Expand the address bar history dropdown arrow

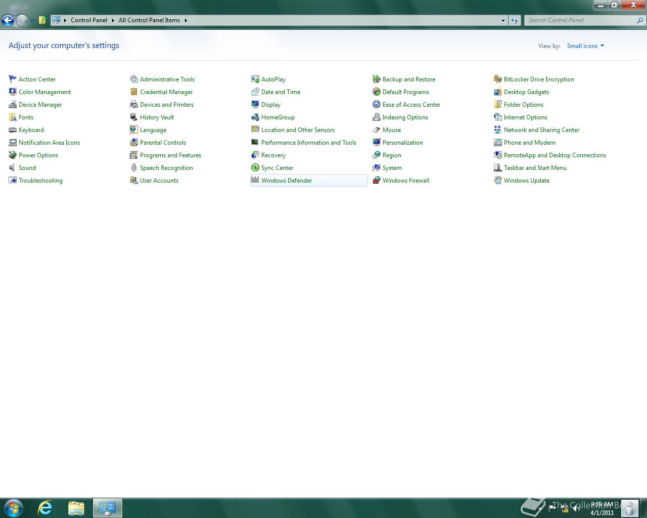point(503,20)
